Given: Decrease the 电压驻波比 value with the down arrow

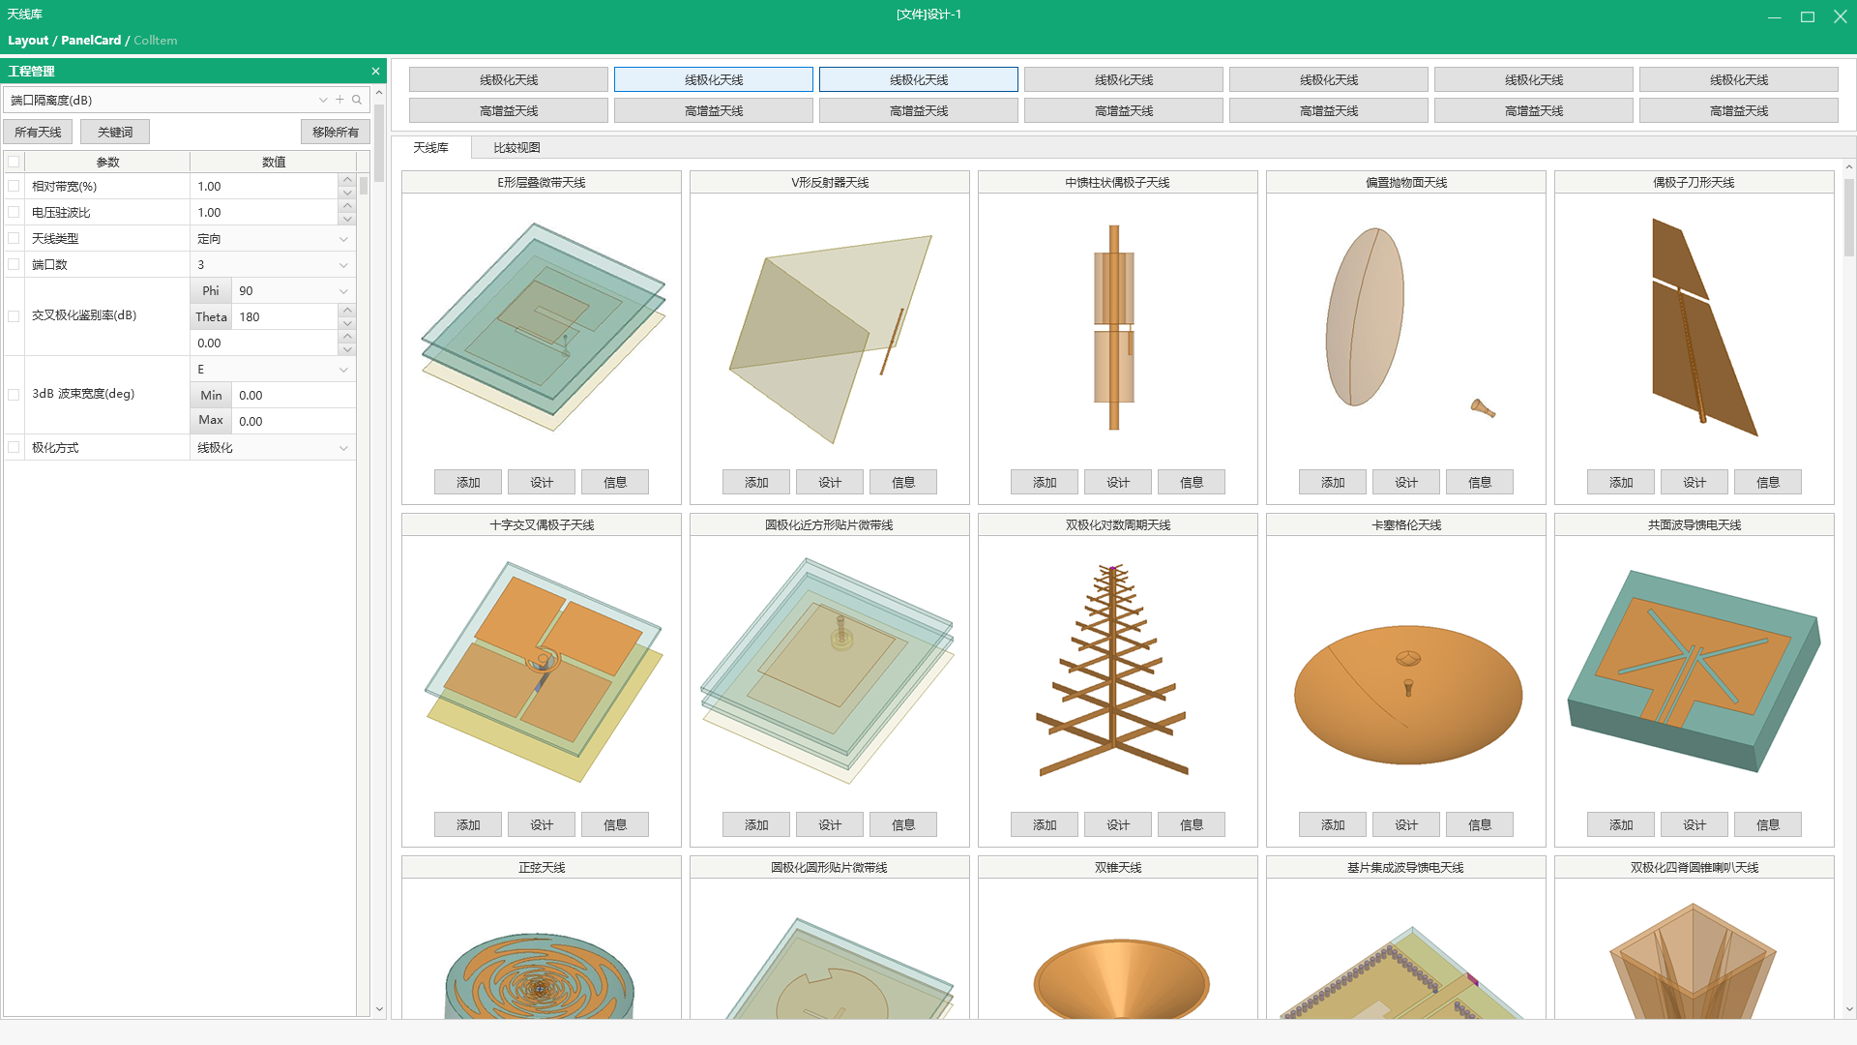Looking at the screenshot, I should (x=347, y=219).
